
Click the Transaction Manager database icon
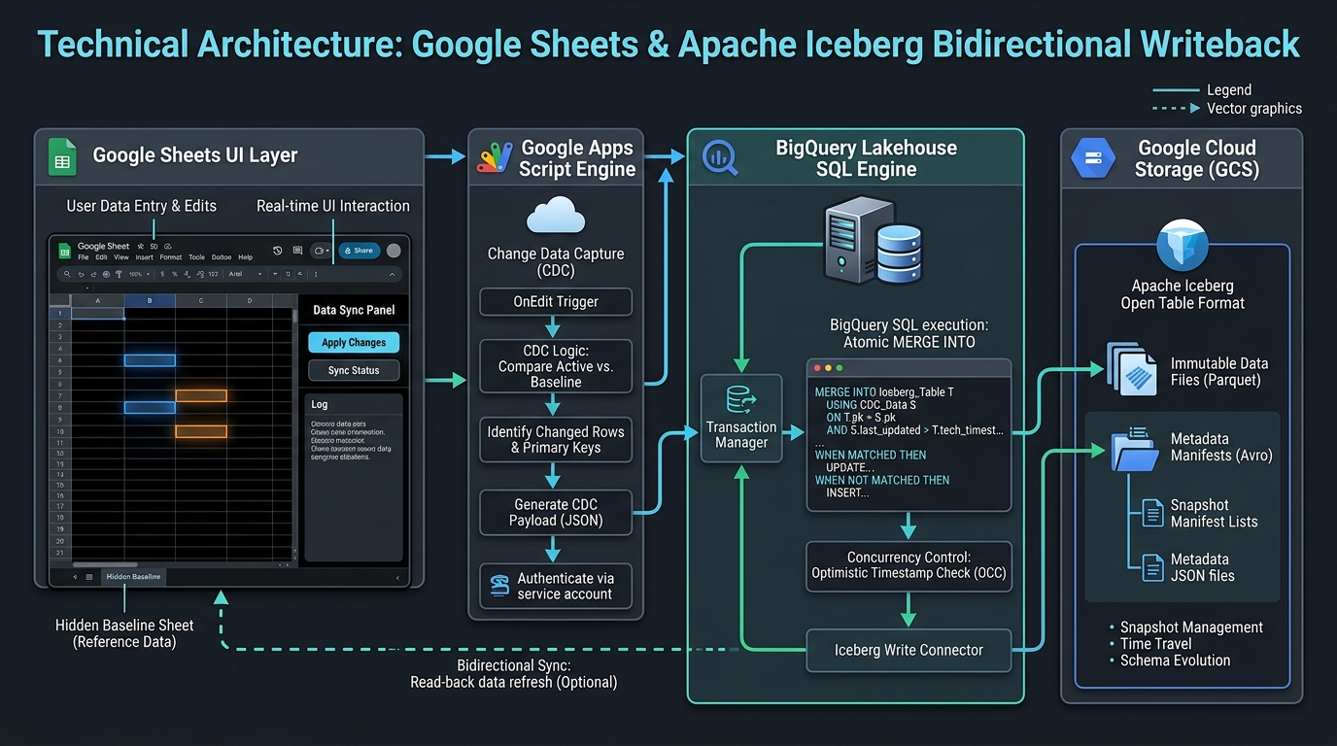tap(741, 400)
